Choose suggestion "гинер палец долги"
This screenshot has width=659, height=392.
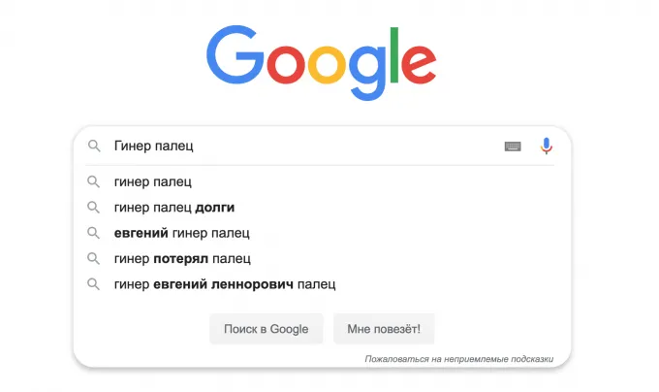173,207
